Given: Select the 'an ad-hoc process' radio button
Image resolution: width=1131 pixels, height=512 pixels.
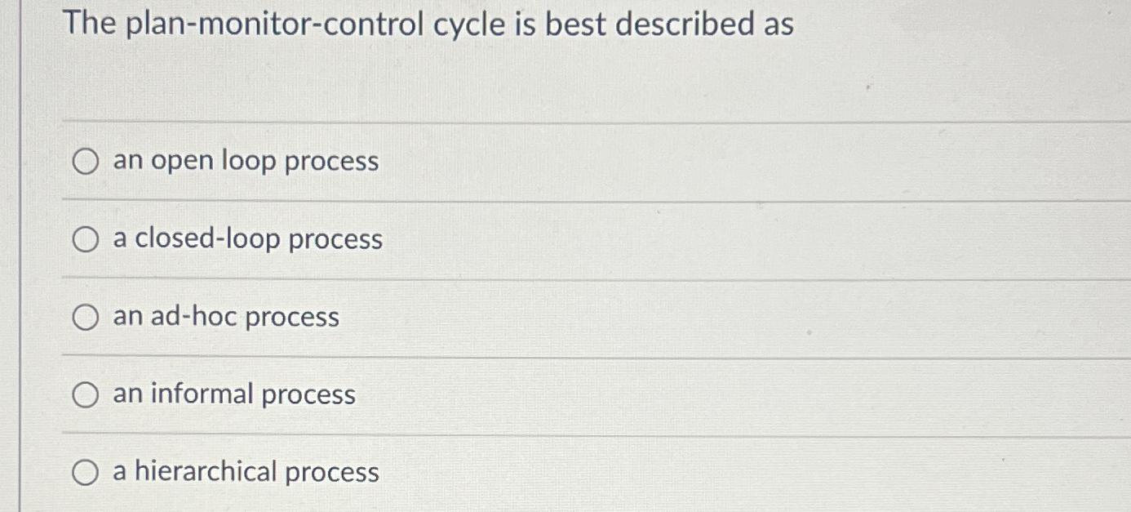Looking at the screenshot, I should (85, 318).
